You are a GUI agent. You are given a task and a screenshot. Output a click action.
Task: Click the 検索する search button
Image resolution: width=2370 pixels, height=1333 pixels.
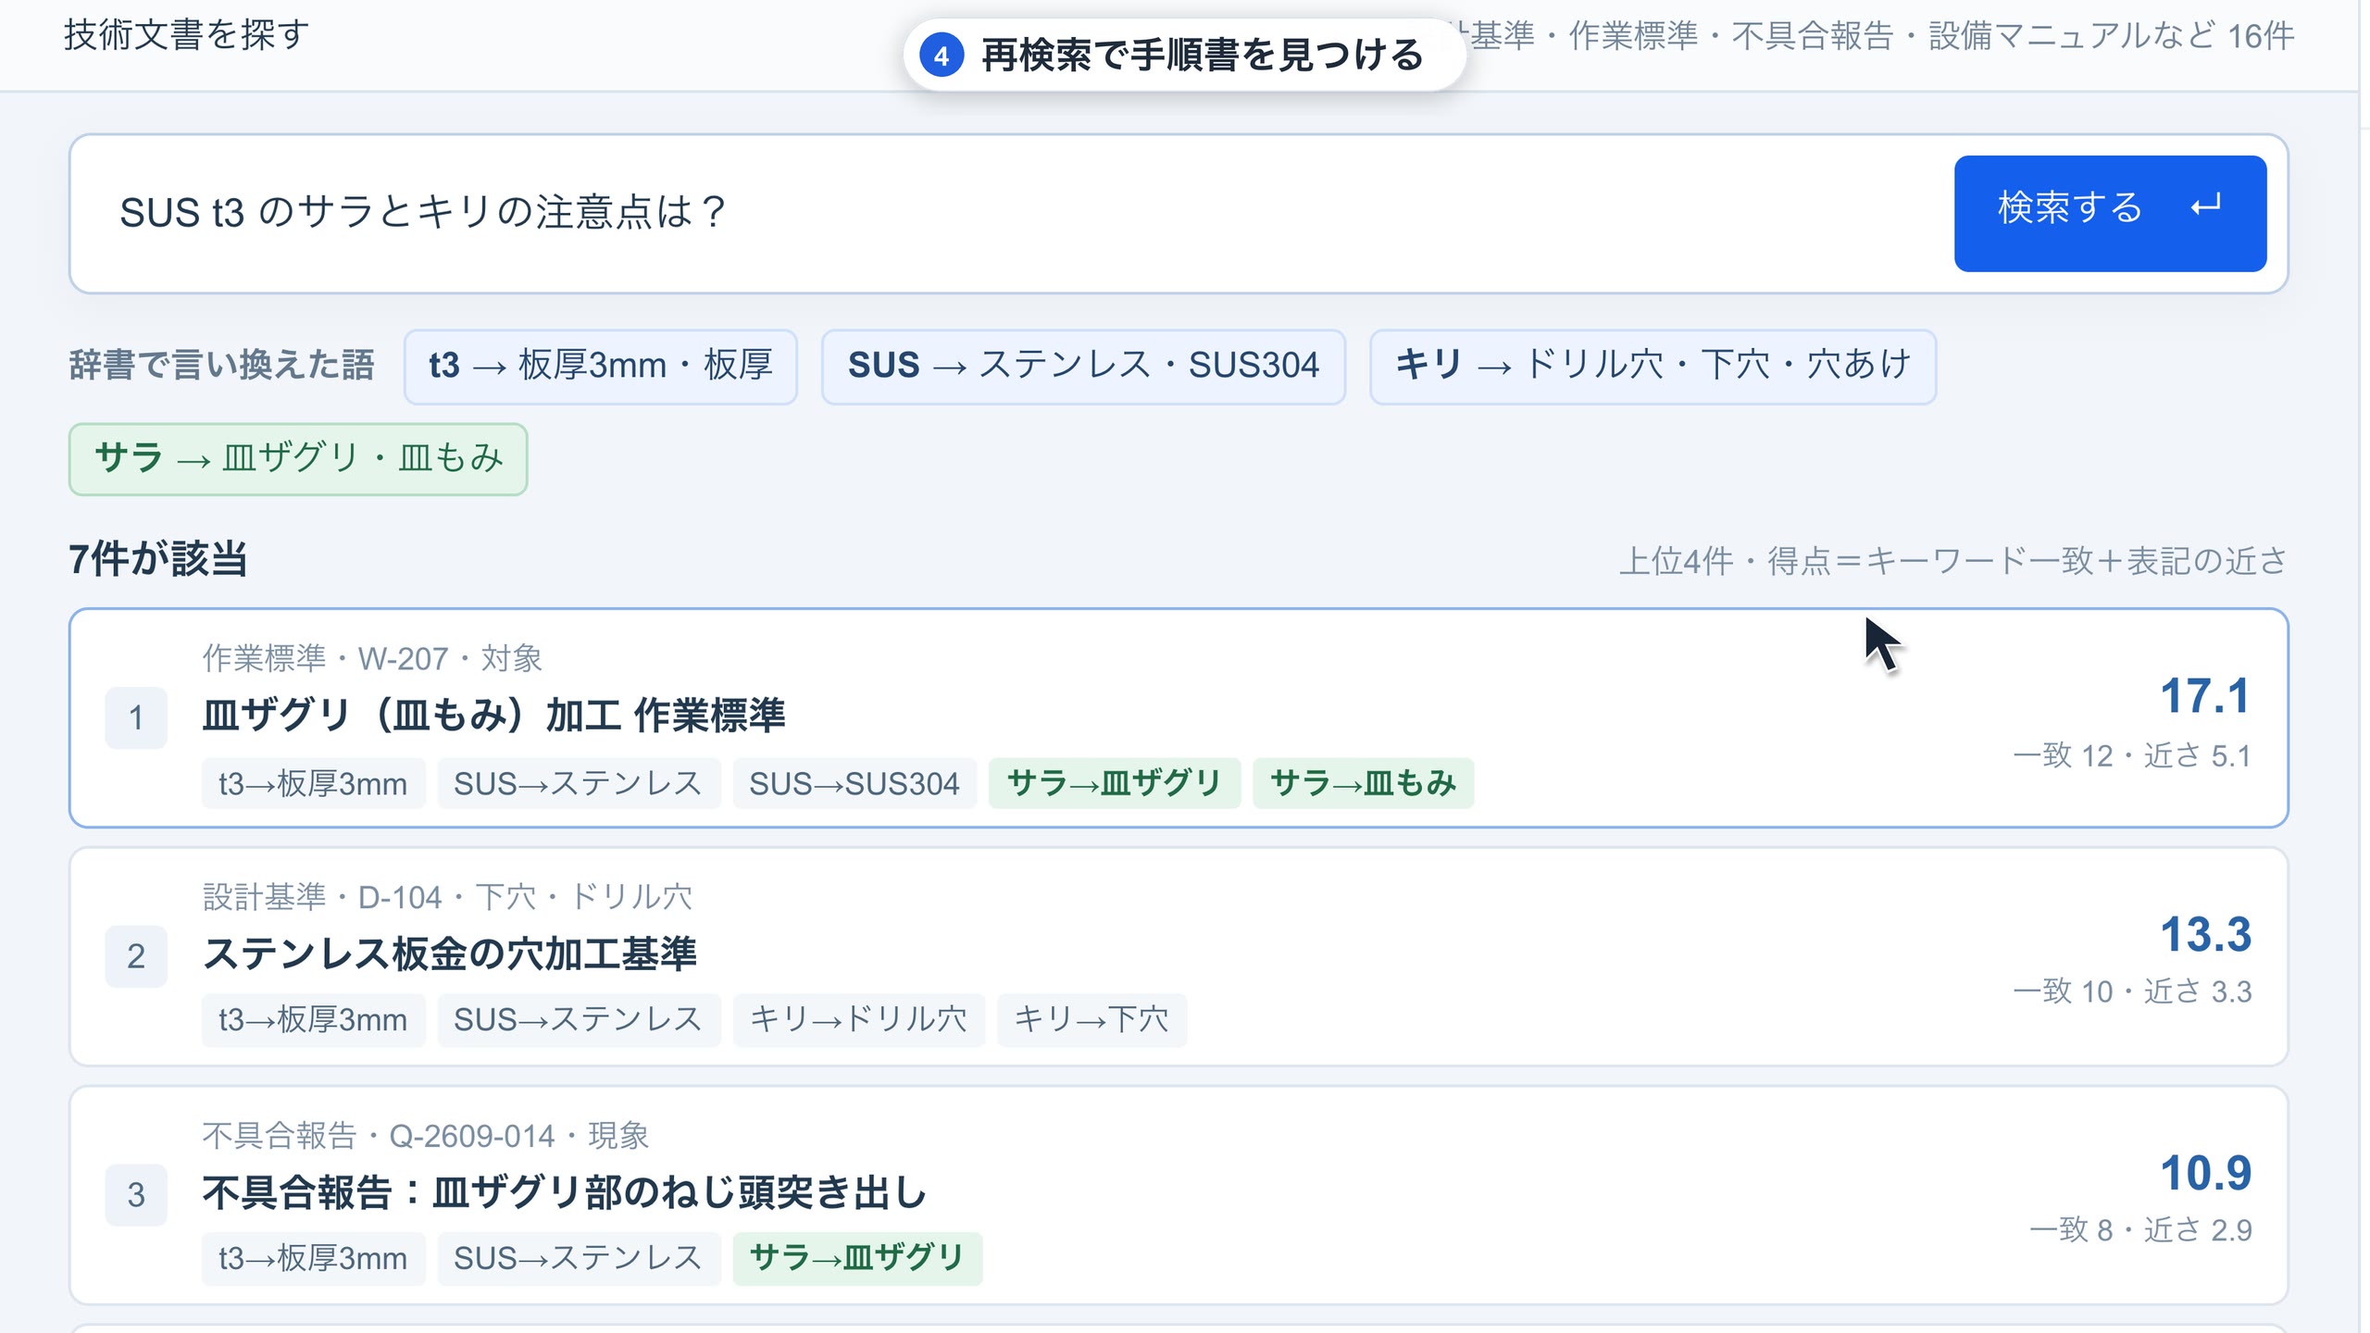pos(2110,213)
